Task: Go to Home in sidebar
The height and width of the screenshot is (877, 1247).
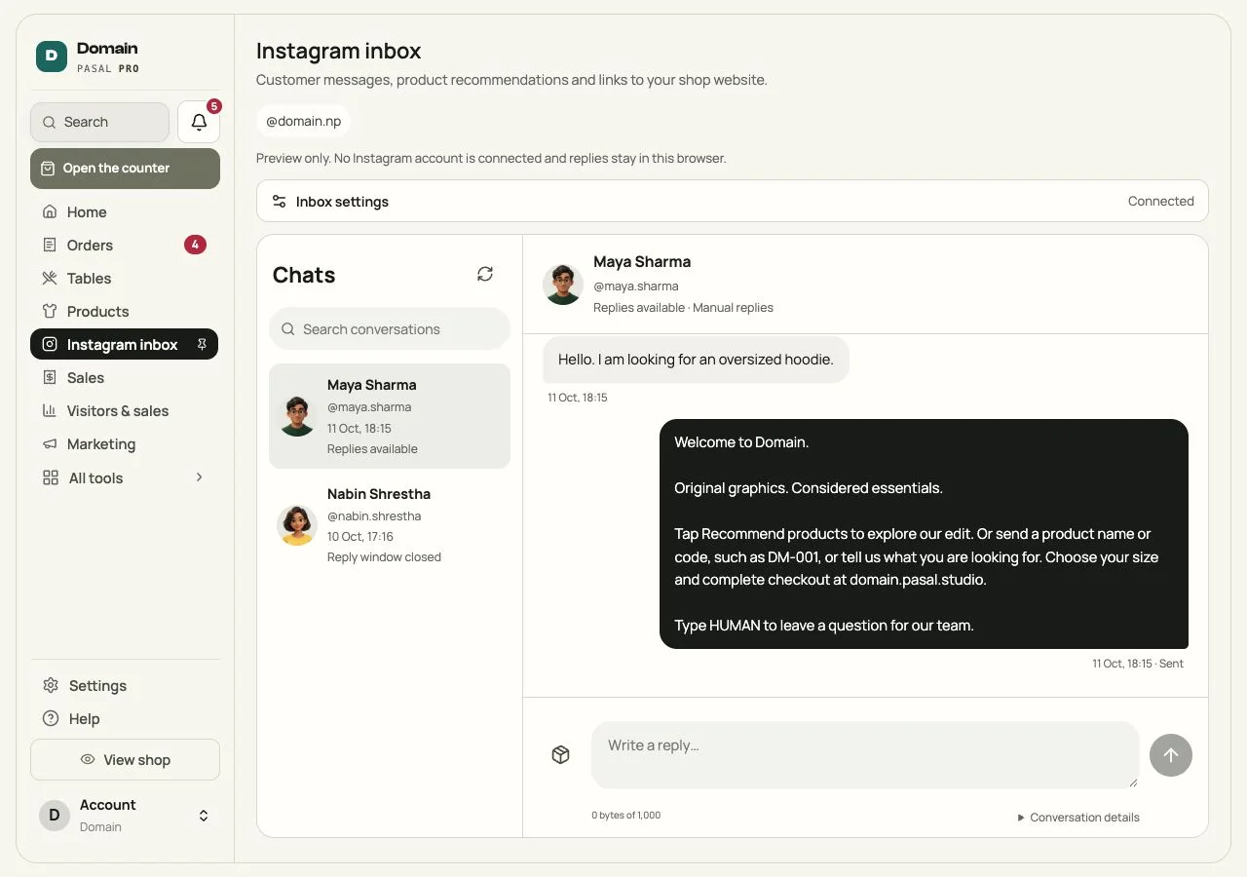Action: 125,211
